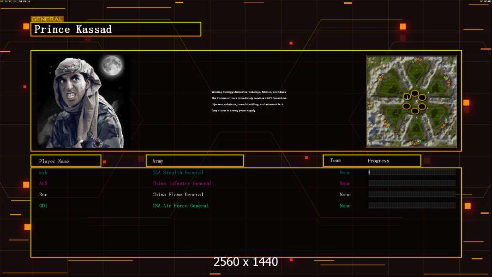Click the full moon in the general portrait

[112, 65]
